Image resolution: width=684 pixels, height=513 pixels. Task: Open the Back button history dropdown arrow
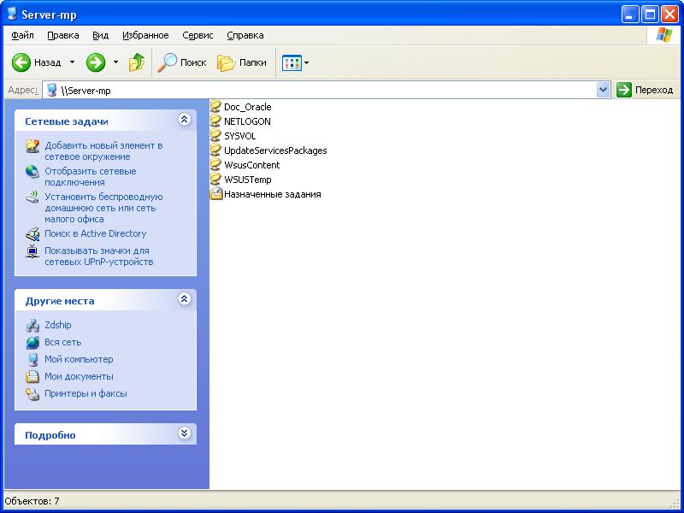72,62
